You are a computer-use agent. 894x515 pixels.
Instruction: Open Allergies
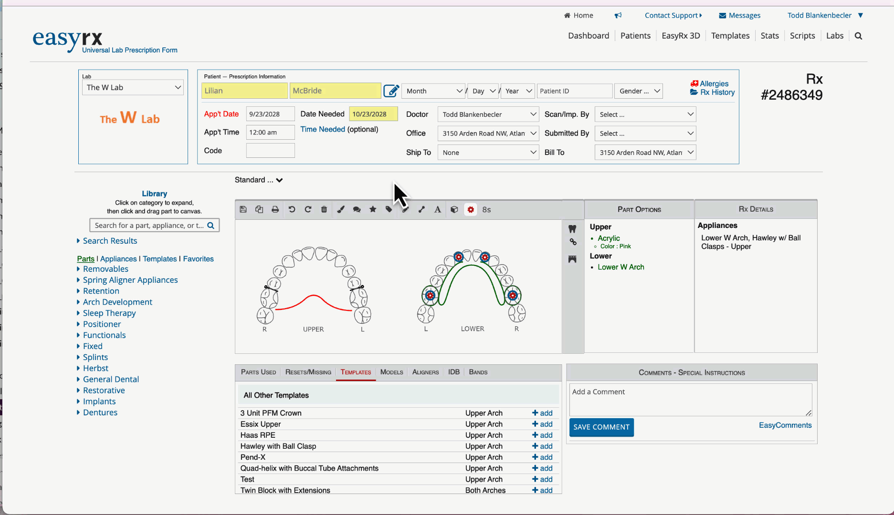pyautogui.click(x=710, y=83)
